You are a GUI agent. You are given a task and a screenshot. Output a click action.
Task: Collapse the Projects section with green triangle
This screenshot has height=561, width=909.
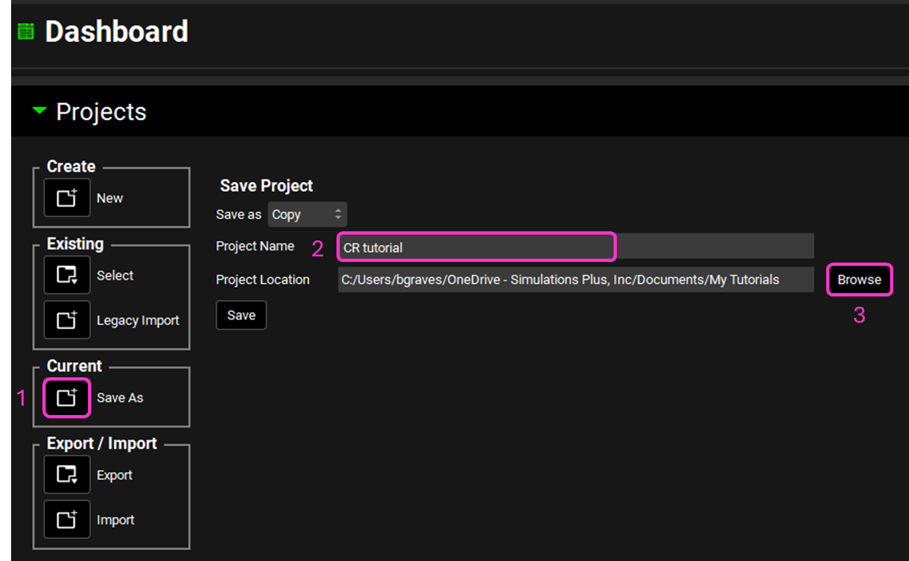tap(40, 111)
